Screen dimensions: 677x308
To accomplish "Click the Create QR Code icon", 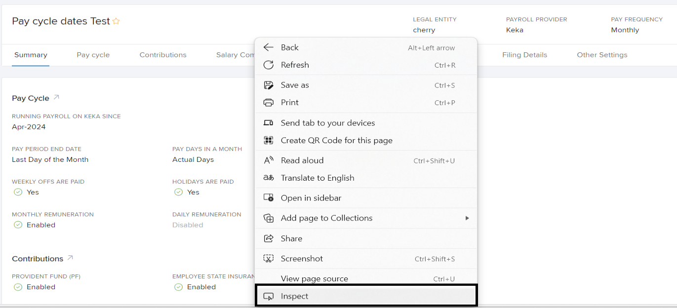I will tap(268, 140).
